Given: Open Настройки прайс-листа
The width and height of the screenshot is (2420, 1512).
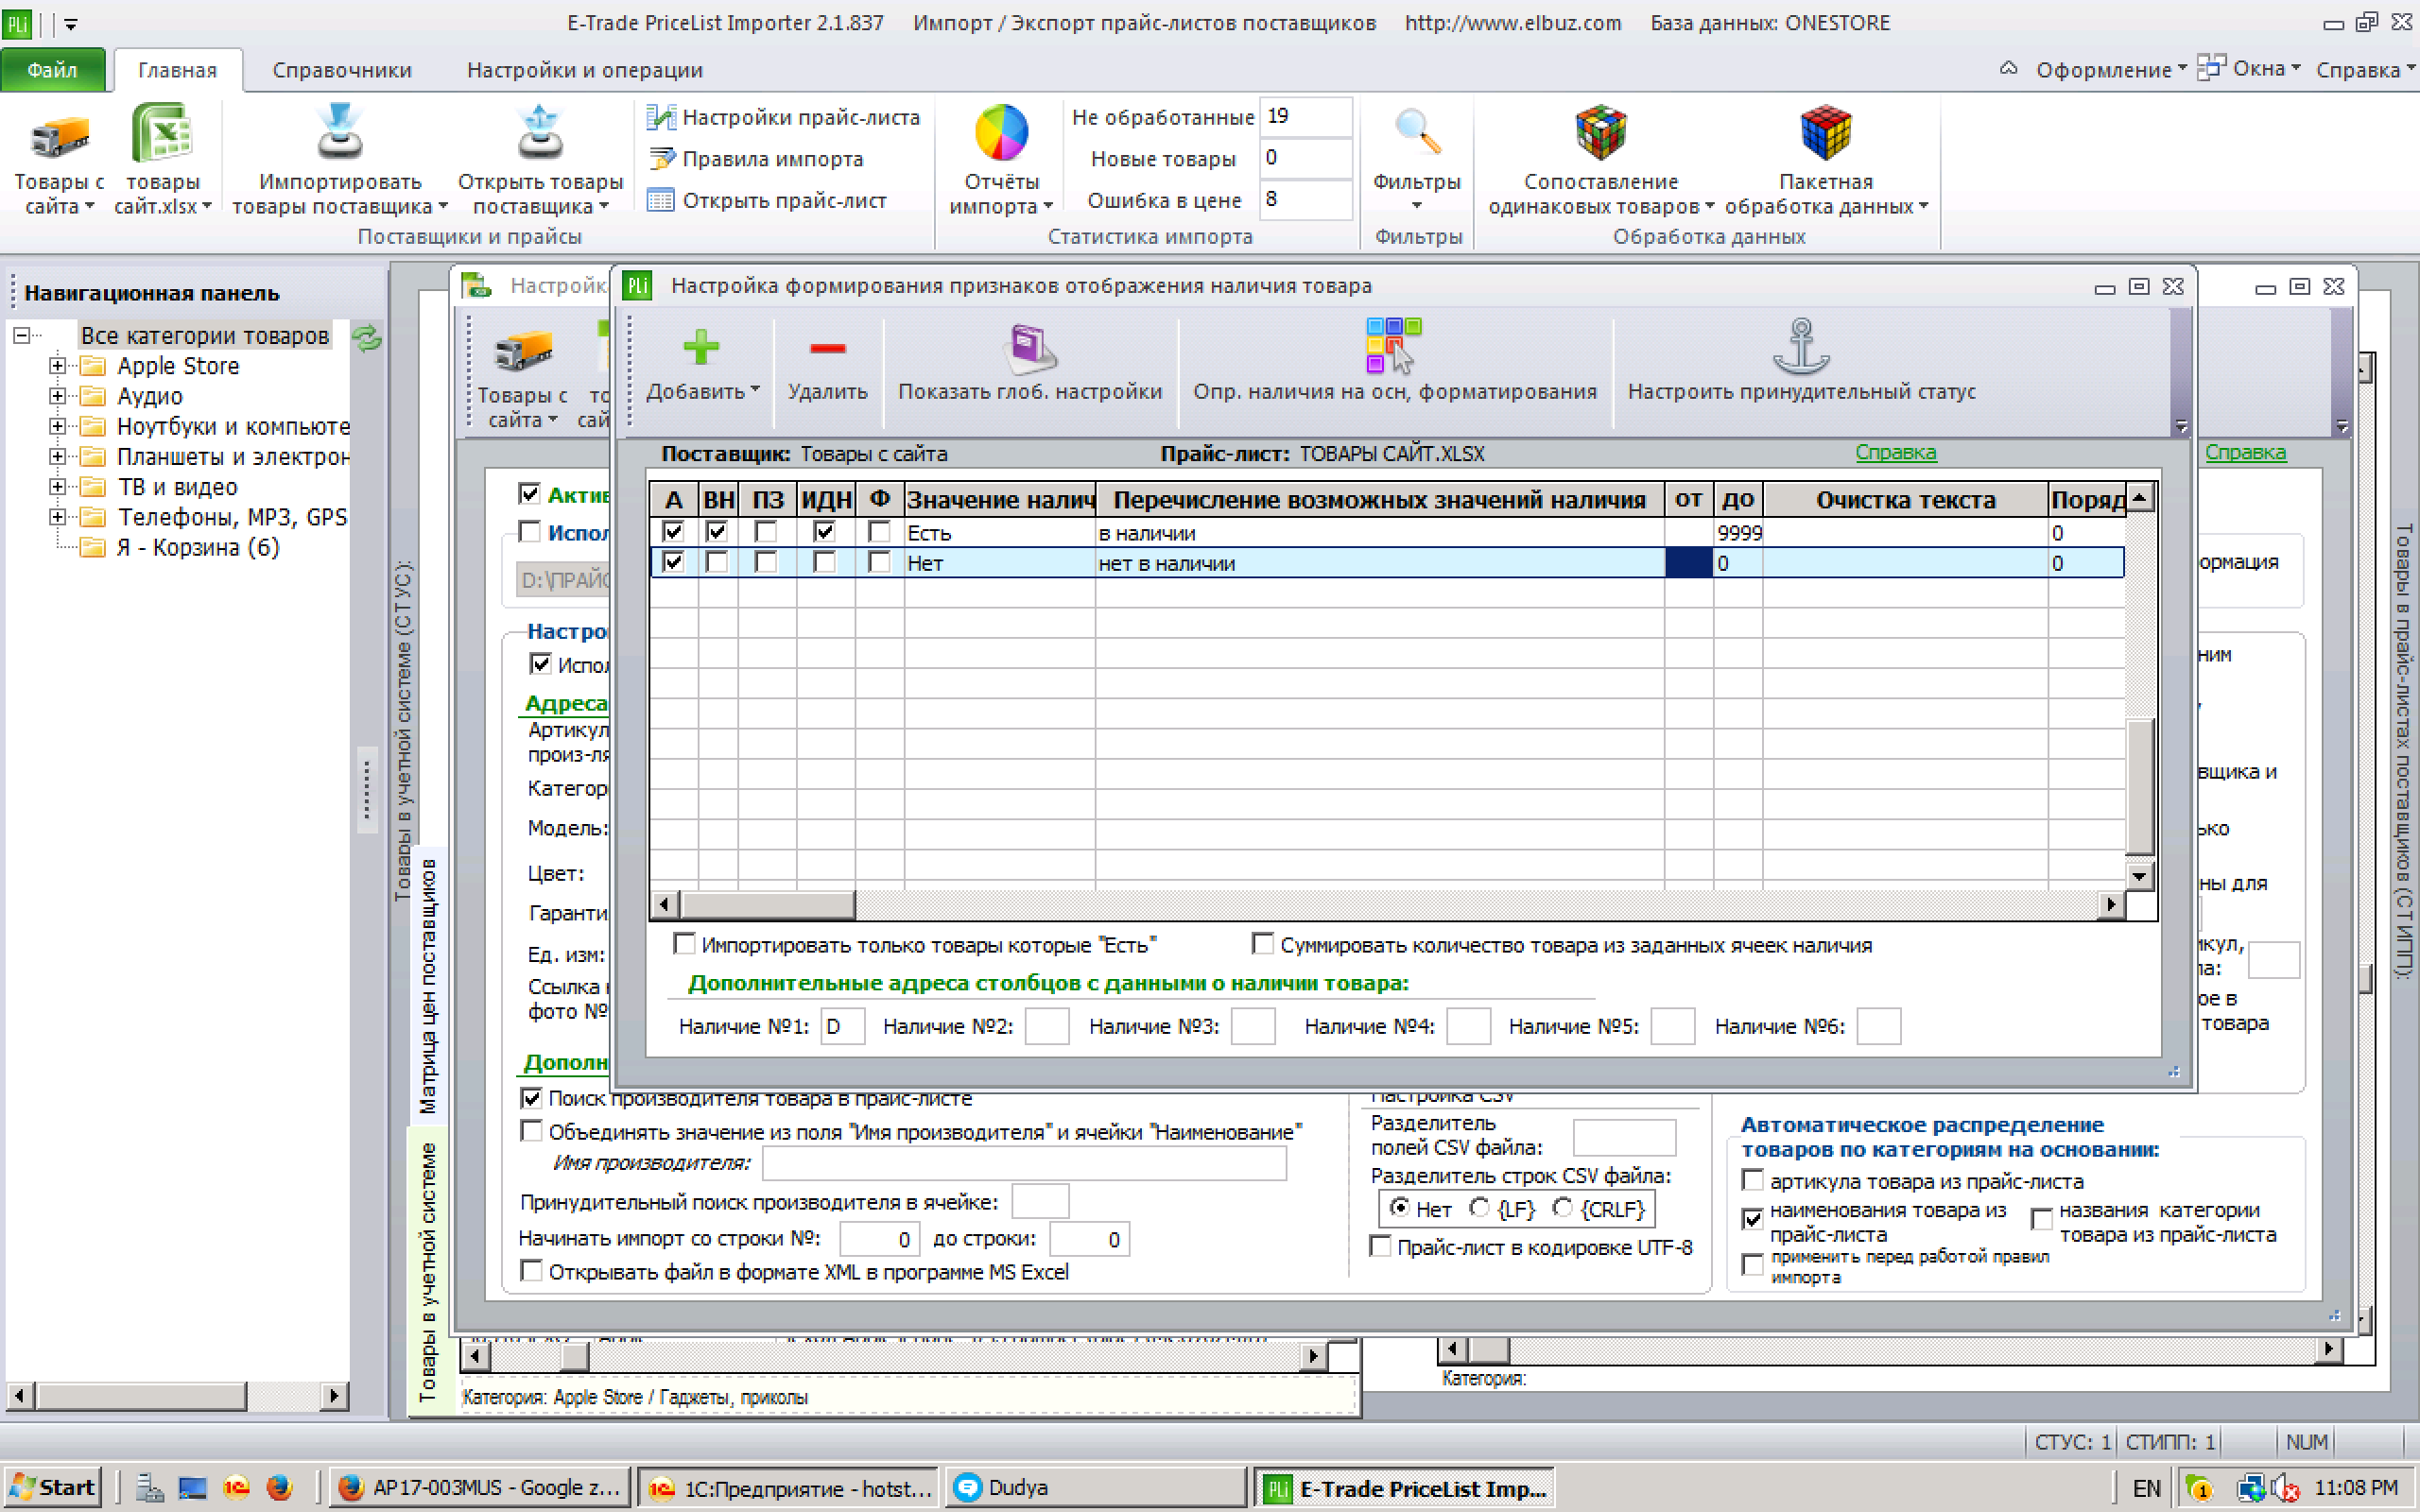Looking at the screenshot, I should point(784,117).
